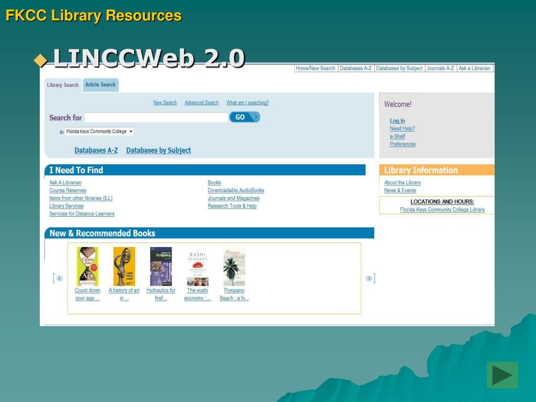Screen dimensions: 536x402
Task: Open the Library Services link
Action: point(66,206)
